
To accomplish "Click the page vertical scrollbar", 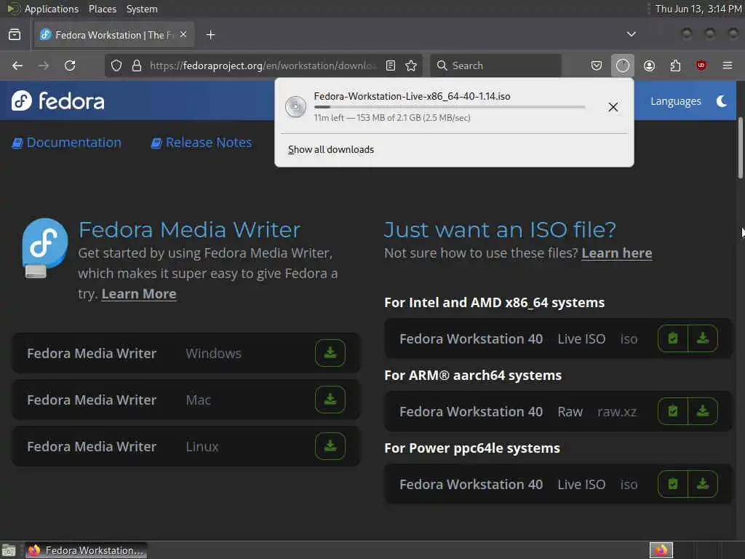I will (x=740, y=147).
